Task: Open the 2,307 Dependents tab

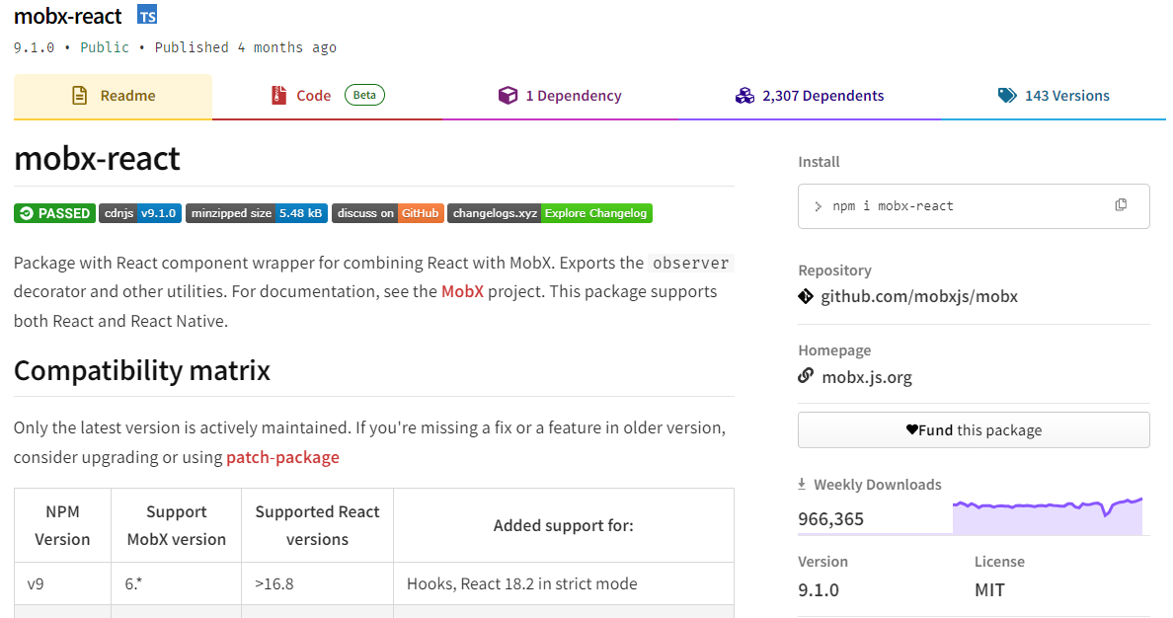Action: click(810, 97)
